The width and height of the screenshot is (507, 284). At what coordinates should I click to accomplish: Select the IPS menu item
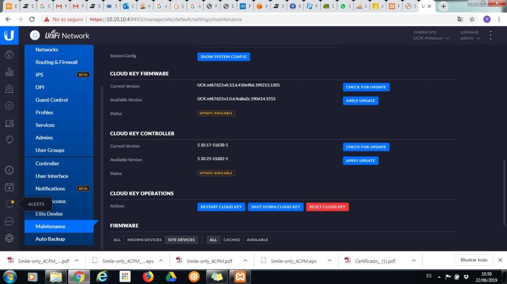59,75
